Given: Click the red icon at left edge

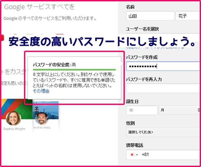Looking at the screenshot, I should (1, 38).
